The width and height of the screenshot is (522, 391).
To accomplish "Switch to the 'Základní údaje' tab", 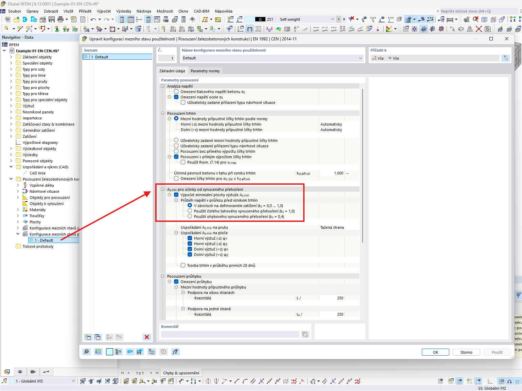I will (x=172, y=71).
